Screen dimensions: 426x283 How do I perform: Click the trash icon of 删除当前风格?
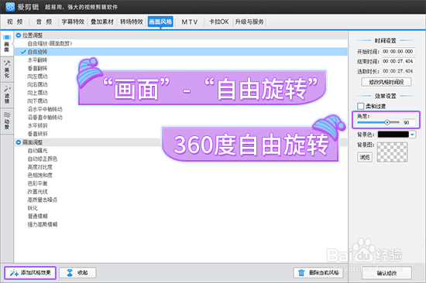click(x=301, y=272)
